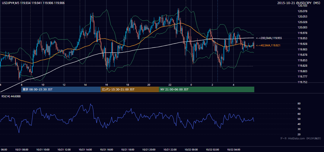
Task: Click RSI scale value 40
Action: click(x=299, y=124)
